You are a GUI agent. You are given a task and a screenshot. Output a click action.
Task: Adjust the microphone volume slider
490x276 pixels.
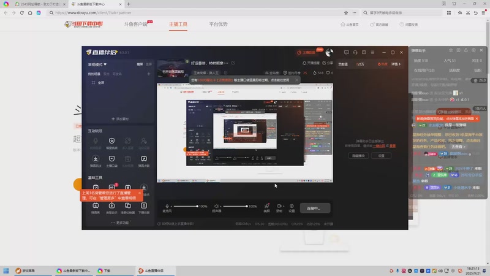[x=186, y=206]
